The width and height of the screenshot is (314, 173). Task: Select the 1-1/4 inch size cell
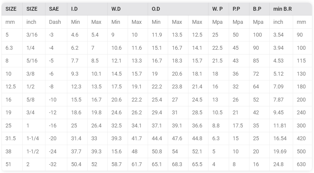[34, 138]
